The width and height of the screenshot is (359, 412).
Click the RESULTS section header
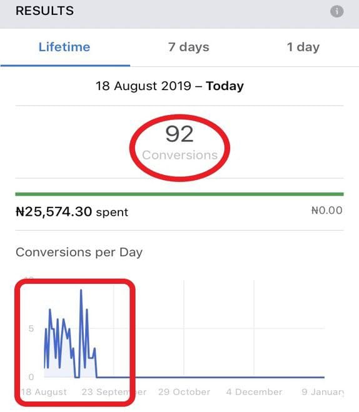(44, 11)
